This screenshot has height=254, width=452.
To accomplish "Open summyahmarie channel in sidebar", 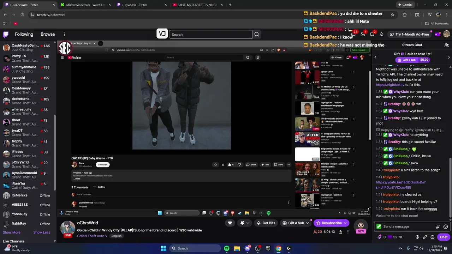I will [x=28, y=69].
